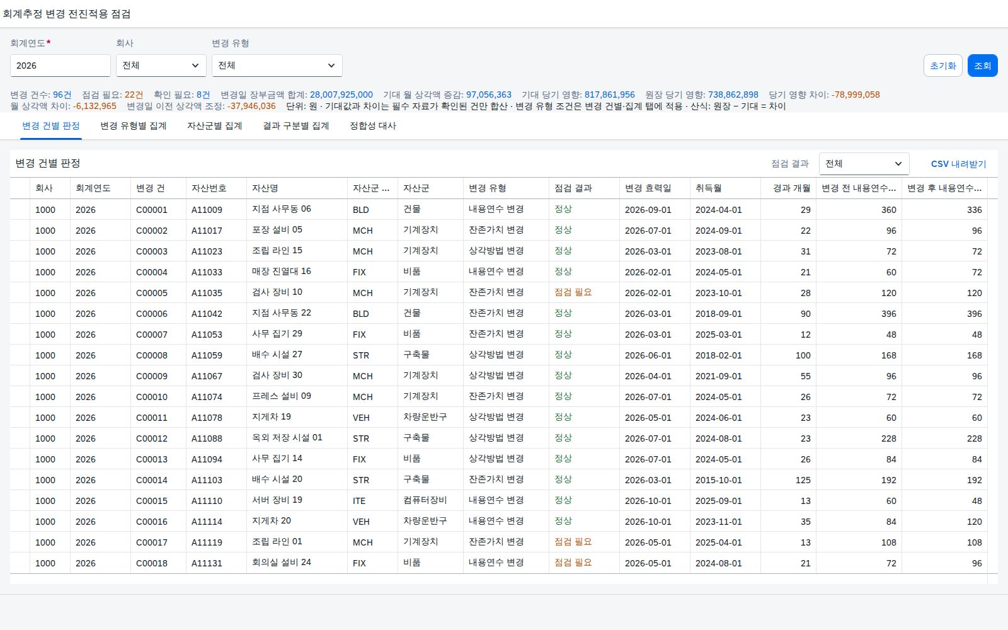This screenshot has height=630, width=1008.
Task: Click asset name 조립 라인 15
Action: tap(277, 251)
